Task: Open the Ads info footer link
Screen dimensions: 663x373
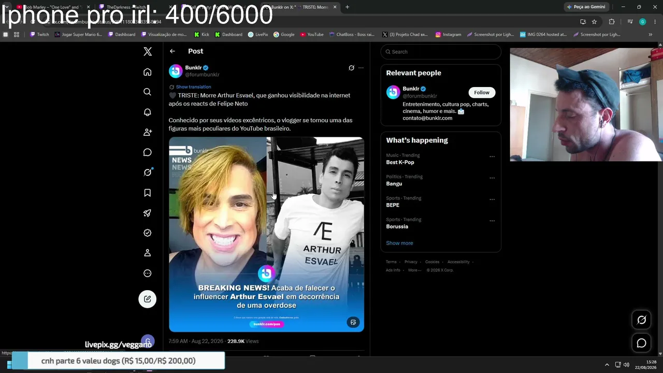Action: [x=393, y=270]
